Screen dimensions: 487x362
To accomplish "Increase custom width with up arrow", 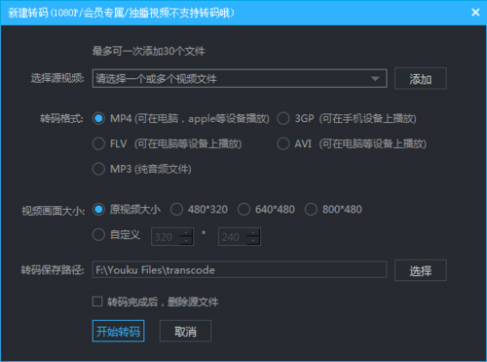I will 186,232.
